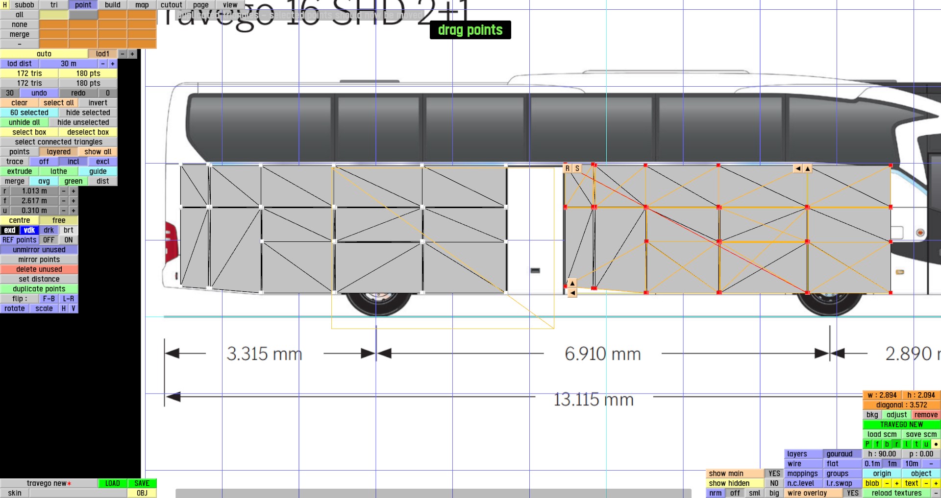
Task: Increase the lod dist with plus
Action: 113,64
